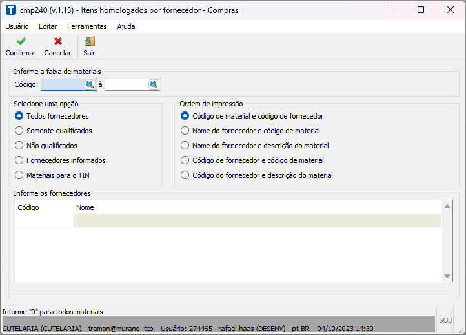Select the Todos fornecedores option

(x=19, y=116)
